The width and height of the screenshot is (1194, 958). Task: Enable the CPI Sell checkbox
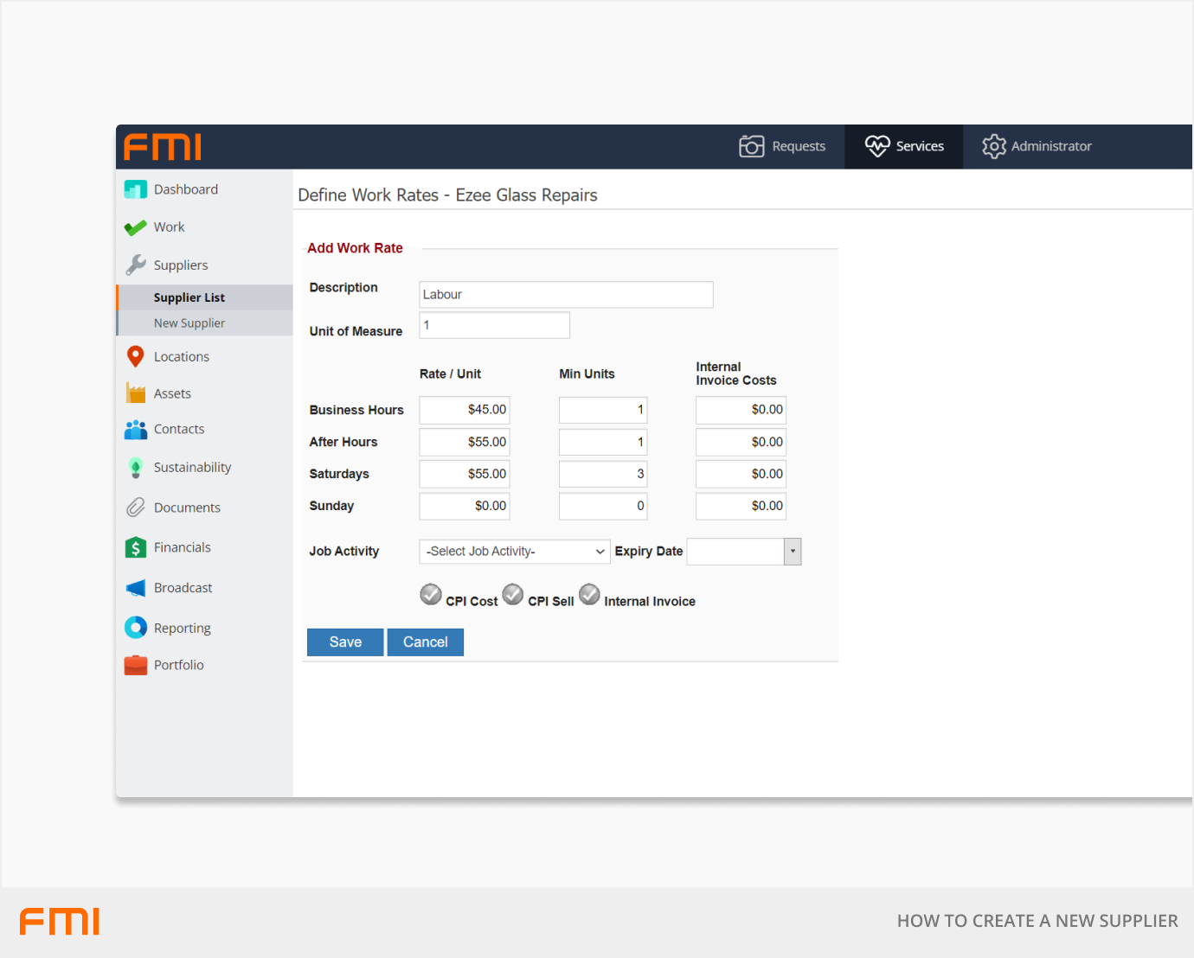pos(513,595)
